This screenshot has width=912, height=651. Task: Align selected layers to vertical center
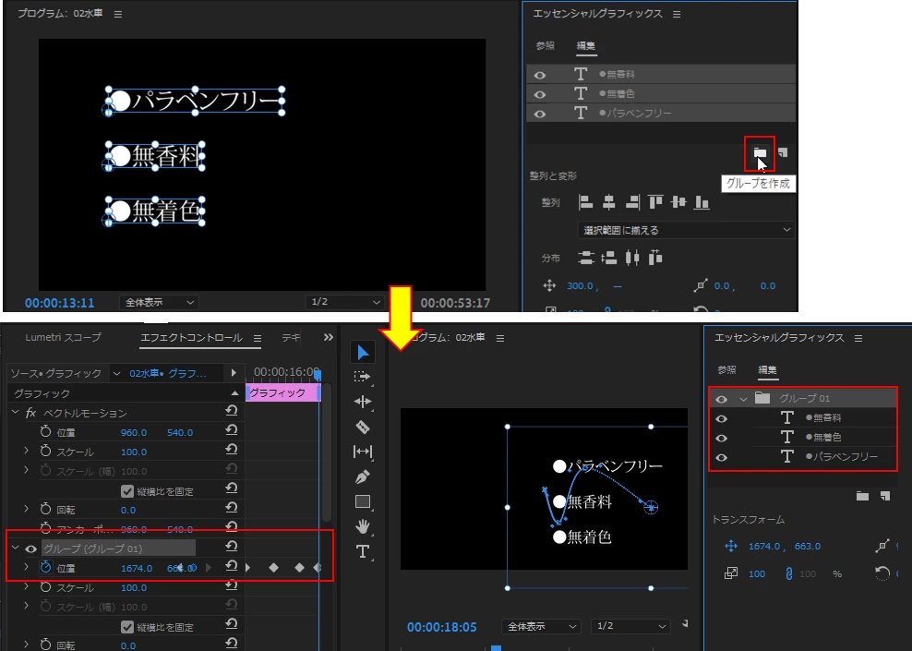678,202
